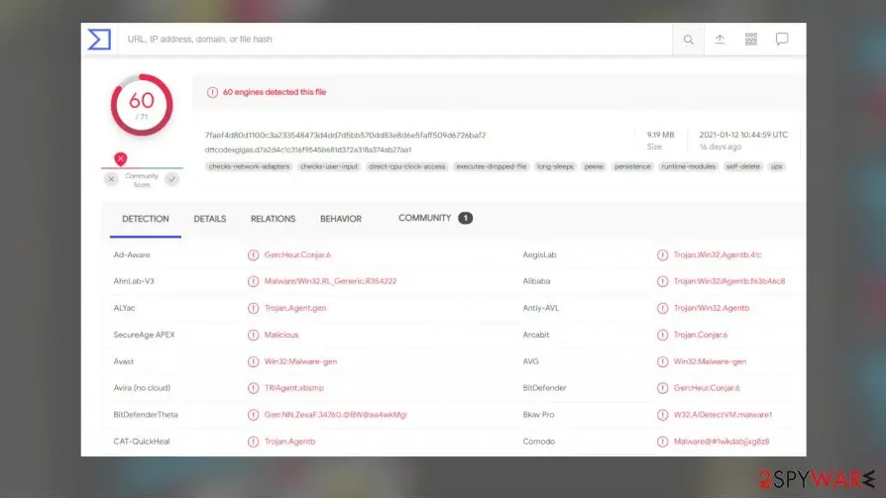The image size is (886, 499).
Task: Focus the URL, IP, domain or hash search field
Action: point(395,39)
